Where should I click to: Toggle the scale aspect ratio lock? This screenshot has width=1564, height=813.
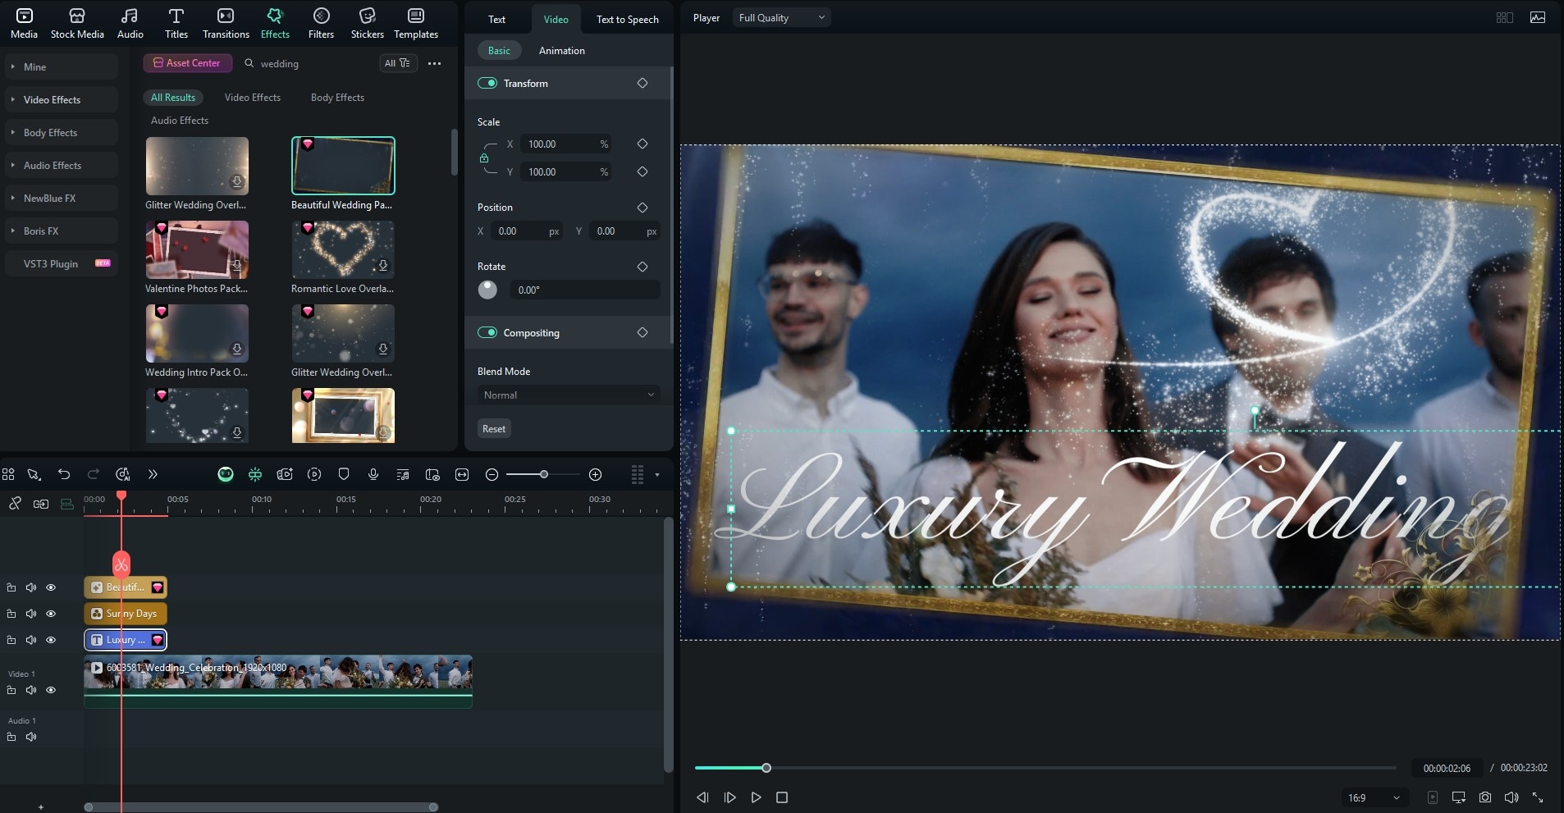pyautogui.click(x=484, y=158)
